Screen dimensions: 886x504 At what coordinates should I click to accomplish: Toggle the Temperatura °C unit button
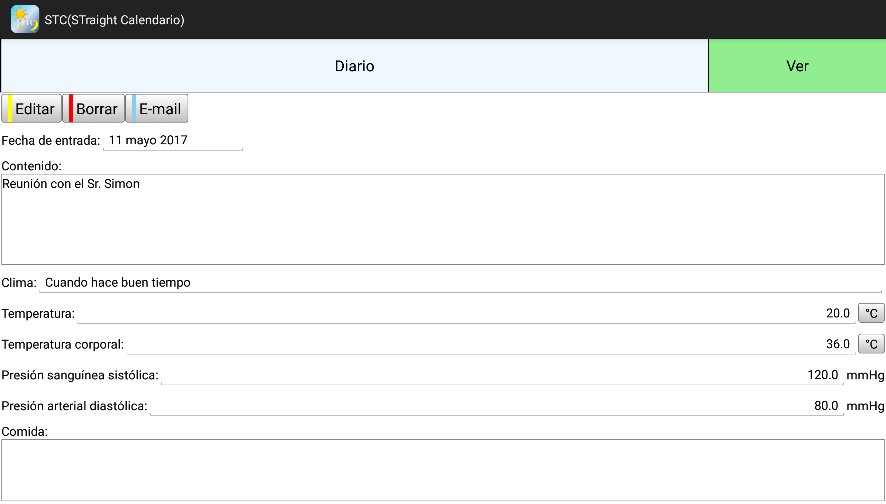tap(871, 313)
